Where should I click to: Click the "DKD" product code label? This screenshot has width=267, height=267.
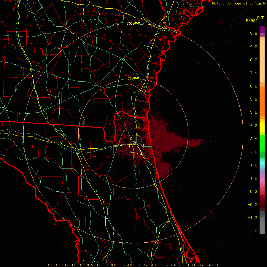click(x=261, y=18)
